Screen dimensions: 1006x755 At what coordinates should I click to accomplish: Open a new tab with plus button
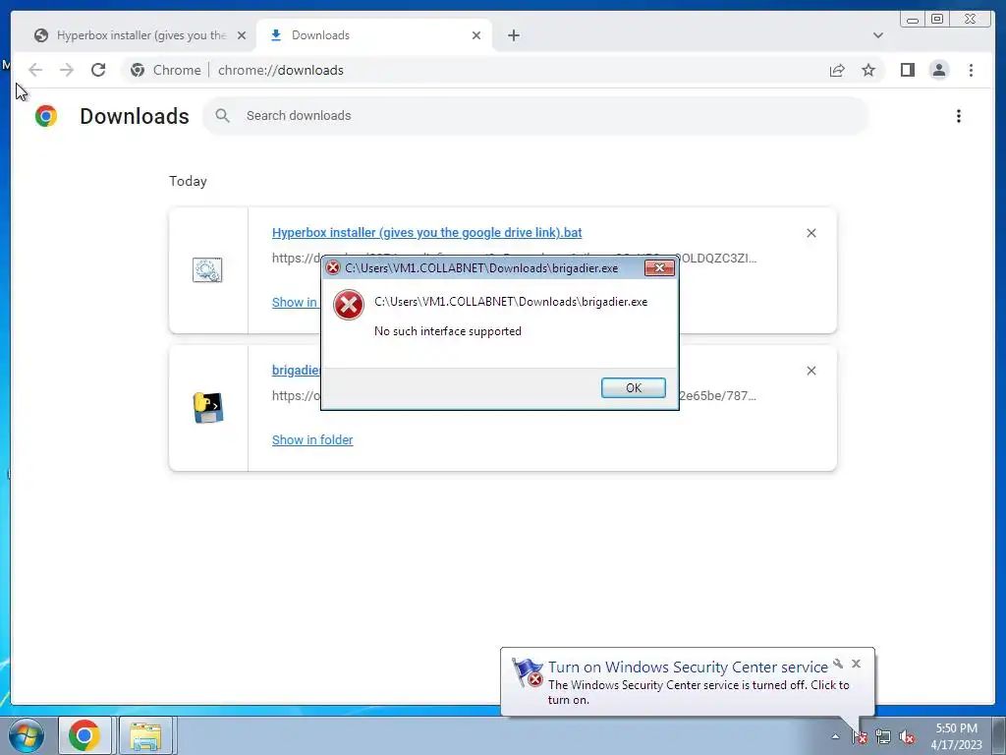[x=513, y=35]
